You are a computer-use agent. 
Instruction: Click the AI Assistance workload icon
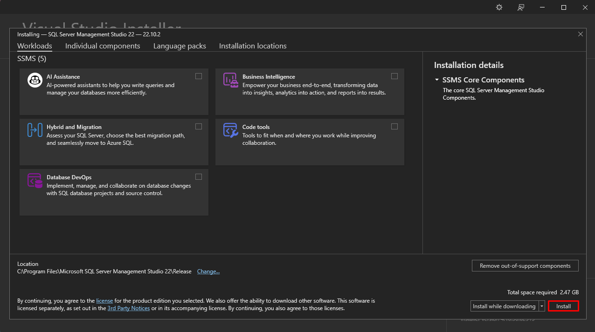[35, 80]
